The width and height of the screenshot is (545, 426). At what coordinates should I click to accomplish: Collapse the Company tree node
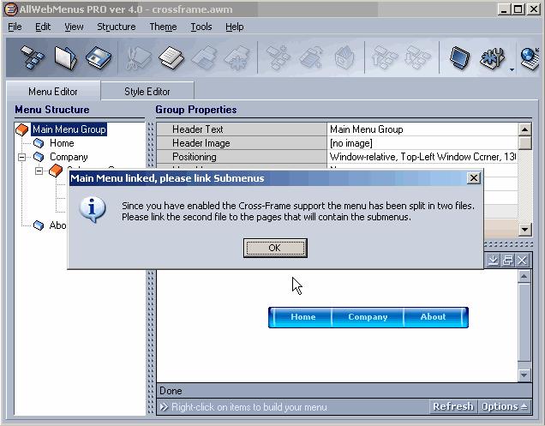pyautogui.click(x=22, y=157)
